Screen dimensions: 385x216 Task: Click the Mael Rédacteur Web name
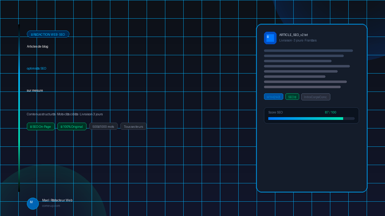[x=58, y=200]
